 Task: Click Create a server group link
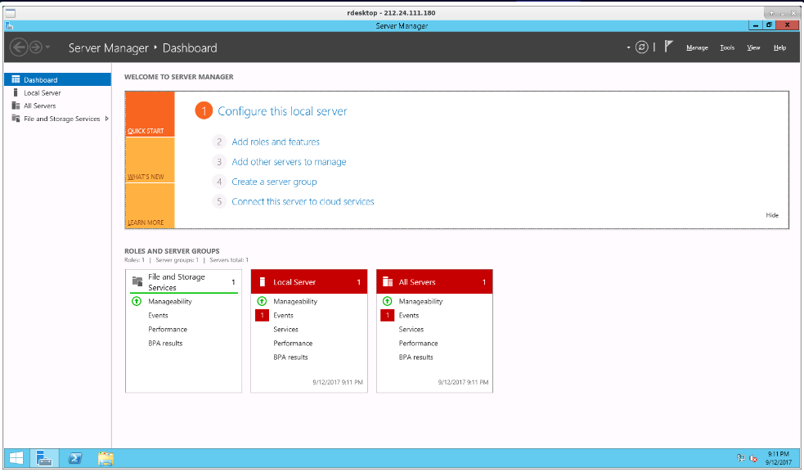(x=274, y=182)
